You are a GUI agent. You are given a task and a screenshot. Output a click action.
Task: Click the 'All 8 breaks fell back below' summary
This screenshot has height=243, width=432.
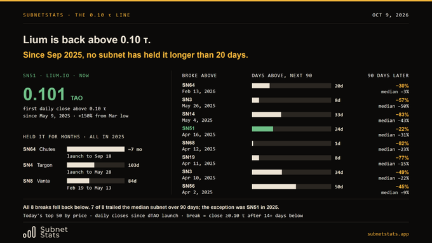tap(151, 207)
